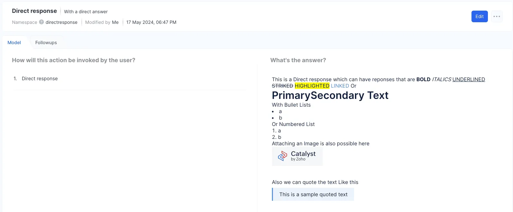The height and width of the screenshot is (212, 513).
Task: Open the three-dot more options menu
Action: click(497, 16)
